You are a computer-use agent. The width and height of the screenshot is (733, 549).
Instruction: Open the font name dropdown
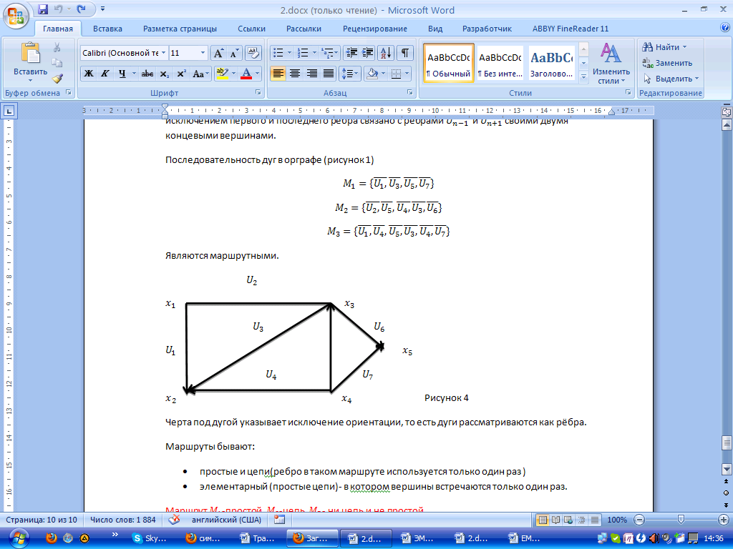click(164, 53)
